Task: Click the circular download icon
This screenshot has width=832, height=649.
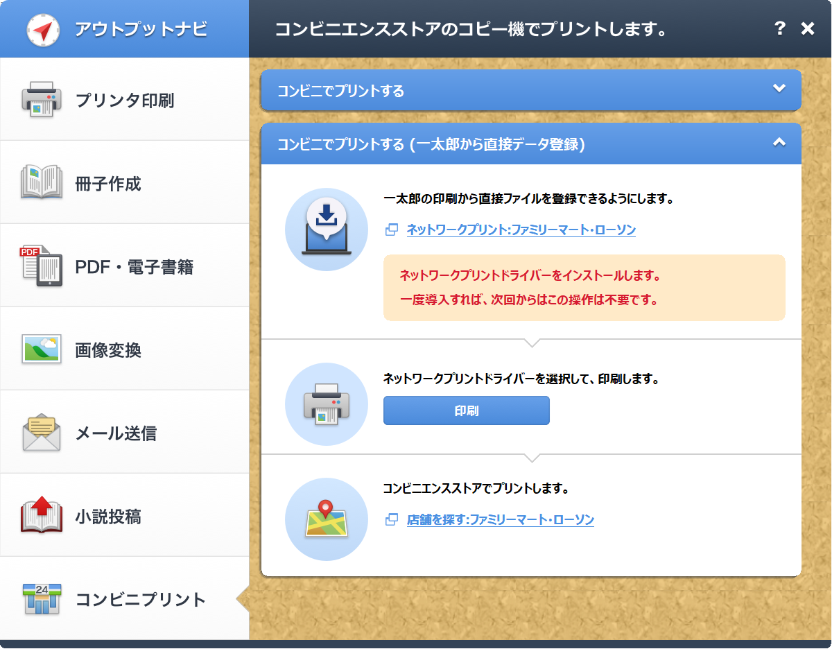Action: [x=327, y=229]
